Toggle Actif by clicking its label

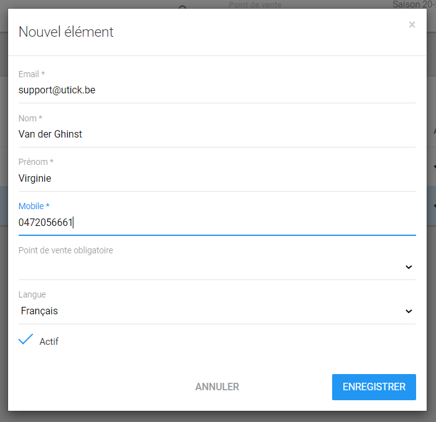(49, 342)
